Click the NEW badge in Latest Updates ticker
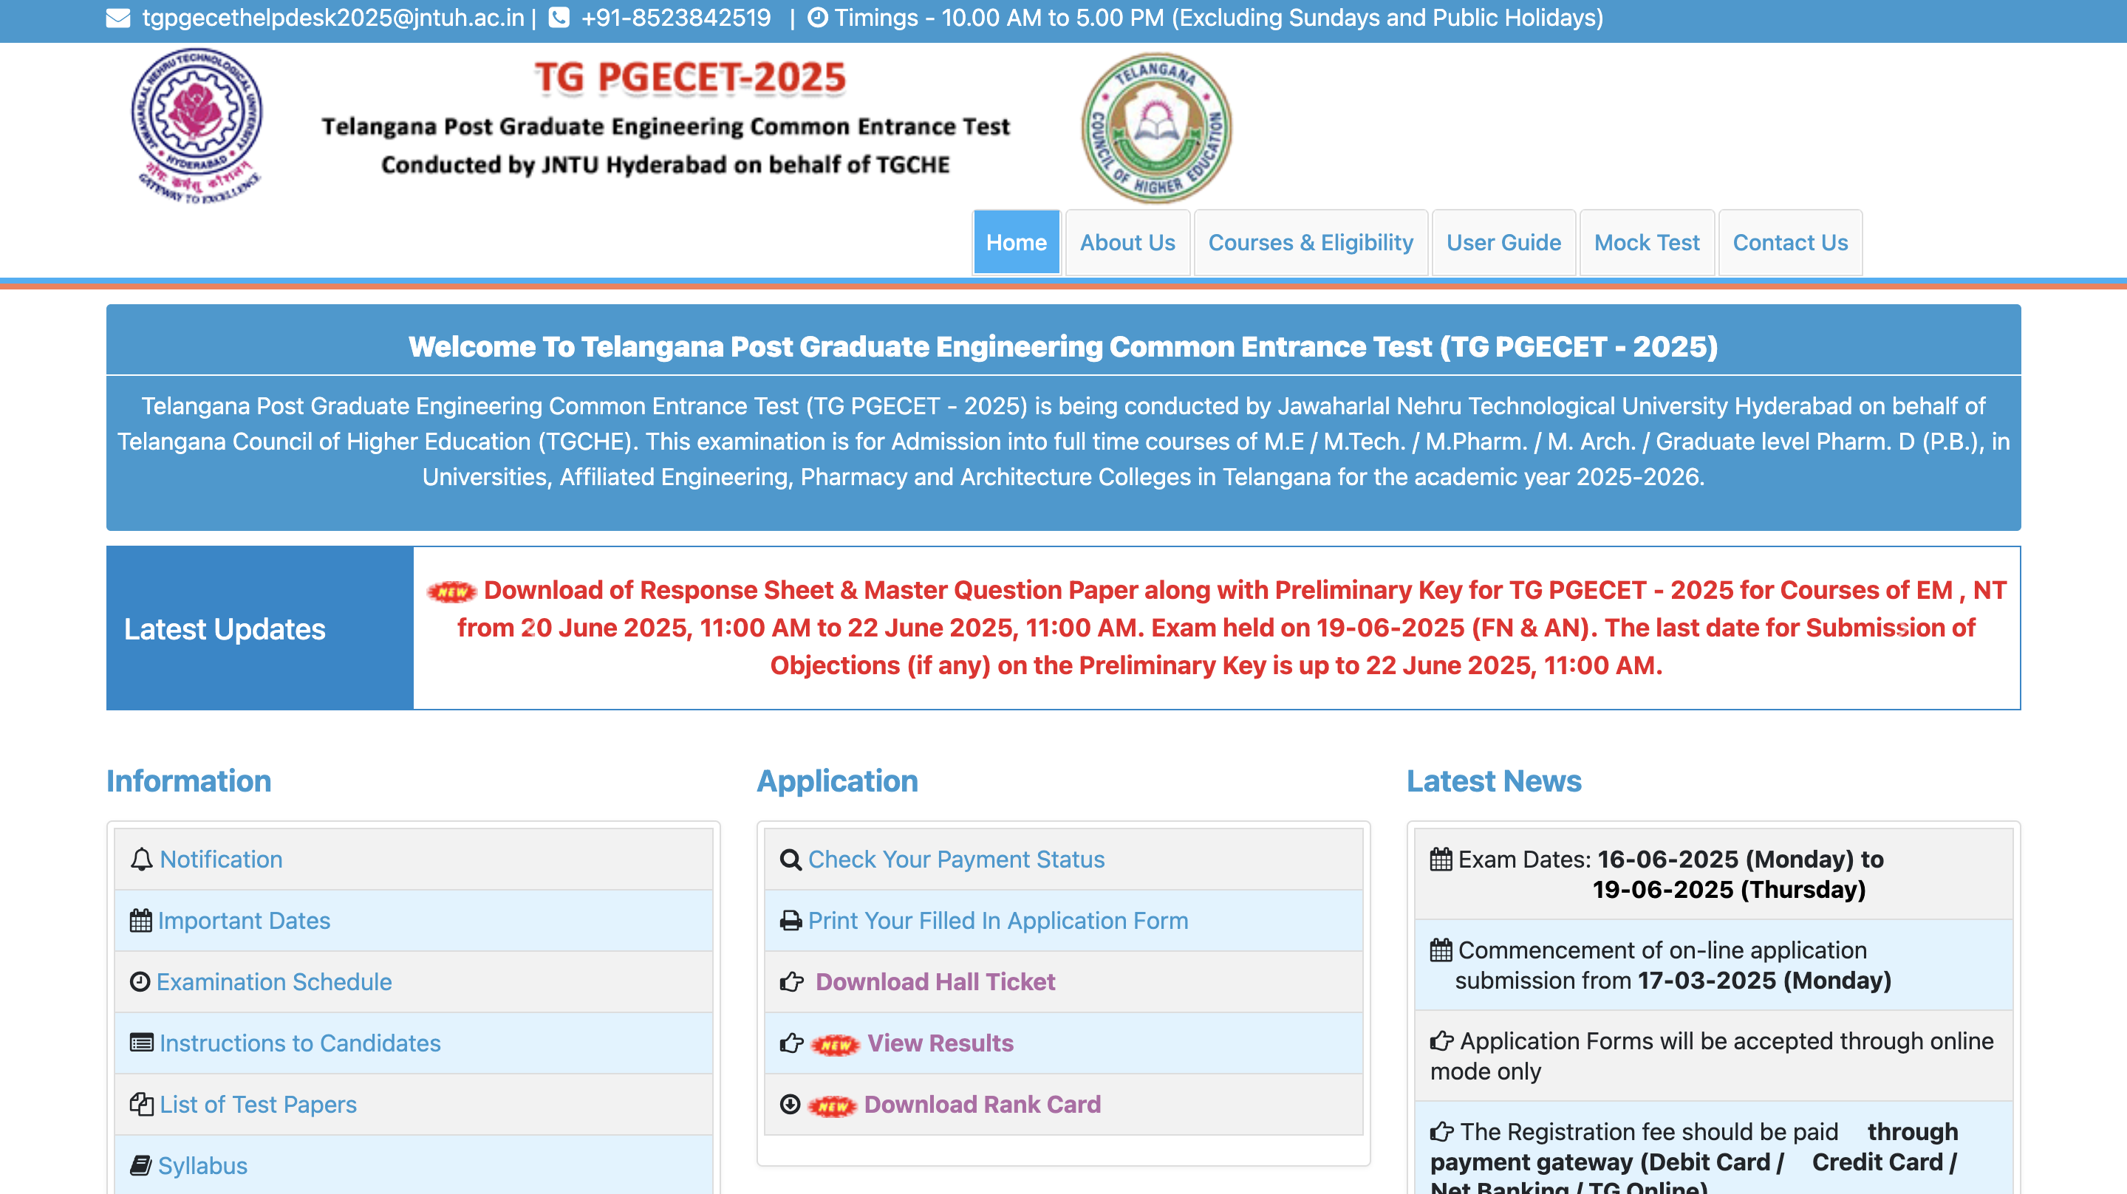This screenshot has height=1194, width=2127. (x=451, y=591)
